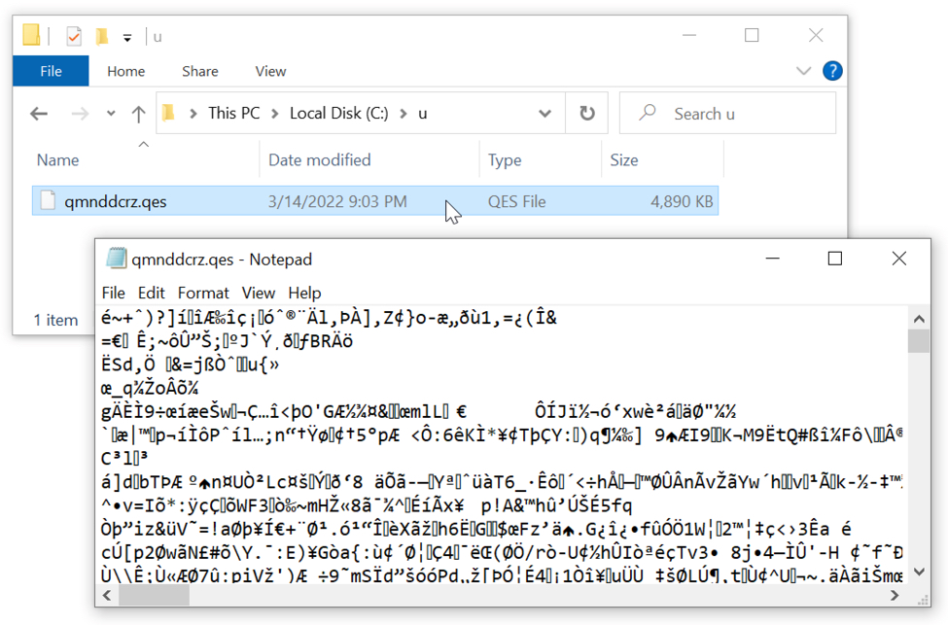Click the Back arrow in Explorer
This screenshot has height=625, width=948.
[x=39, y=114]
